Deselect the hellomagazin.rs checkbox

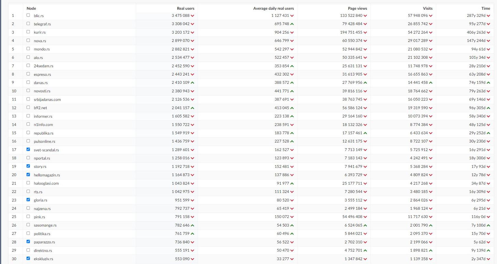28,174
